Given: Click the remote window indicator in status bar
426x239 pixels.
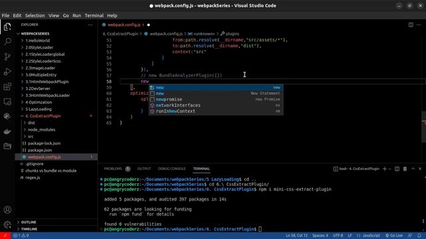Looking at the screenshot, I should (5, 236).
